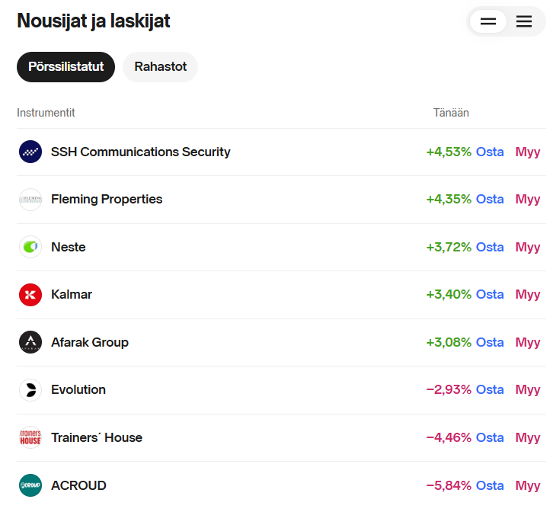The width and height of the screenshot is (553, 512).
Task: Open the Afarak Group instrument name
Action: (90, 342)
